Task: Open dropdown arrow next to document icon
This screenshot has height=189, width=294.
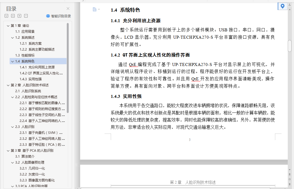Action: 99,9
